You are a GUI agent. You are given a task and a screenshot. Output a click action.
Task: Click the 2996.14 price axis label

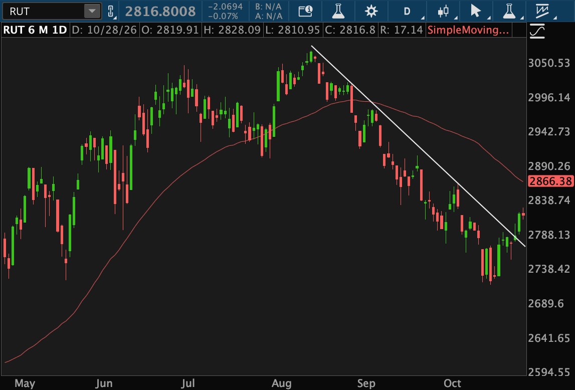549,97
